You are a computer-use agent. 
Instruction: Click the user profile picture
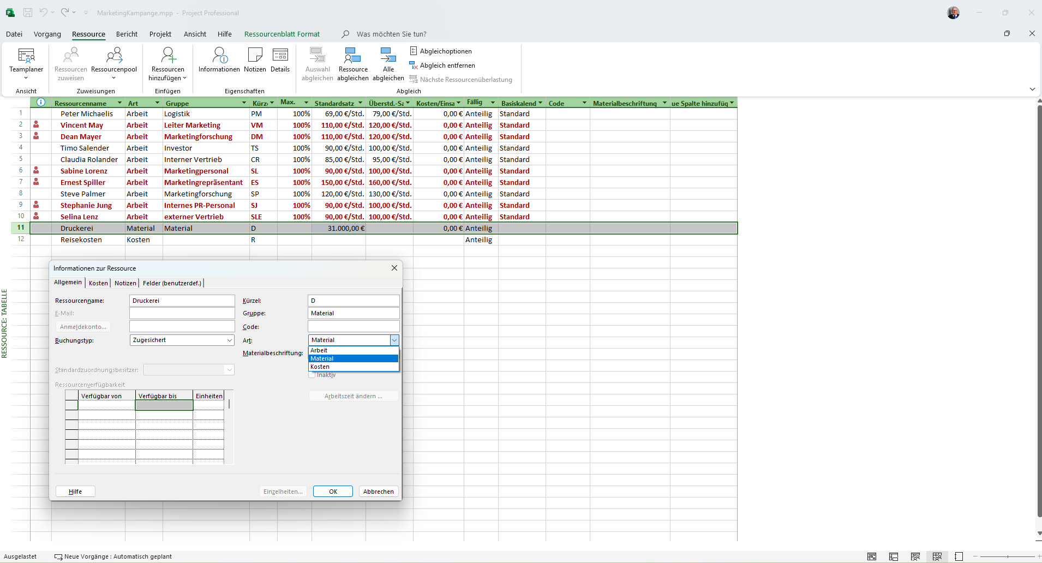954,13
